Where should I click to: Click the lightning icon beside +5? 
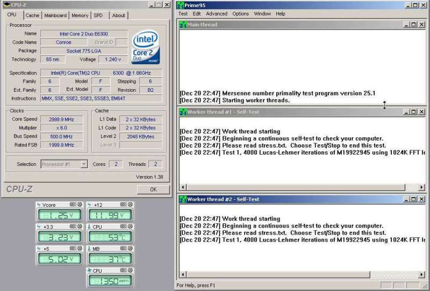click(39, 249)
